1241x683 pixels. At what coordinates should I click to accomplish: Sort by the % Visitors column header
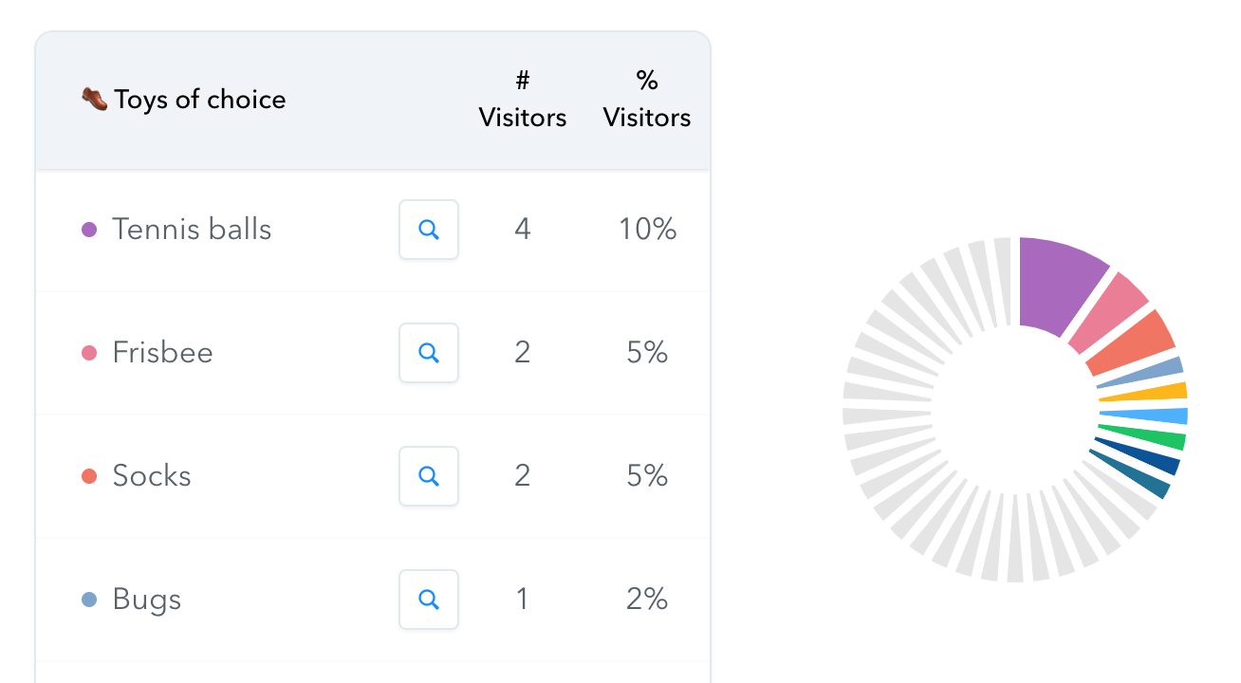tap(647, 100)
